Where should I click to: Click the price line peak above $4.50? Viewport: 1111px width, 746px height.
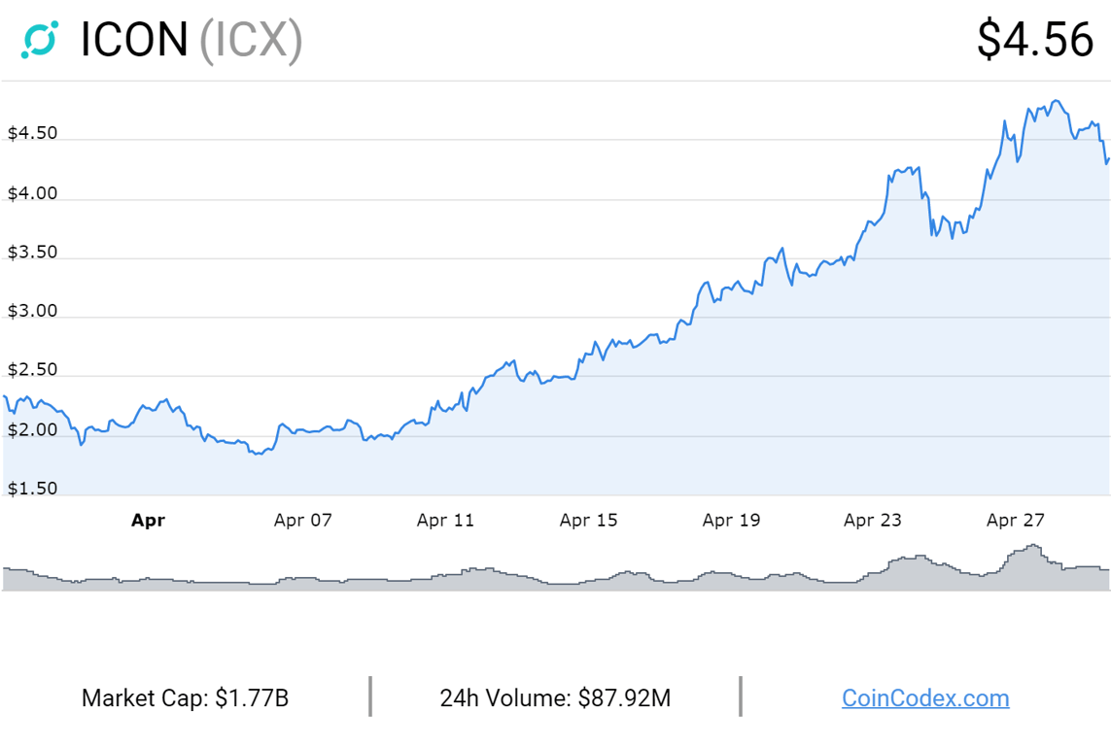[1056, 102]
